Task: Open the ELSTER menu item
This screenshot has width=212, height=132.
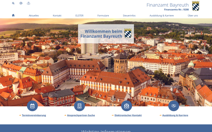Action: 79,15
